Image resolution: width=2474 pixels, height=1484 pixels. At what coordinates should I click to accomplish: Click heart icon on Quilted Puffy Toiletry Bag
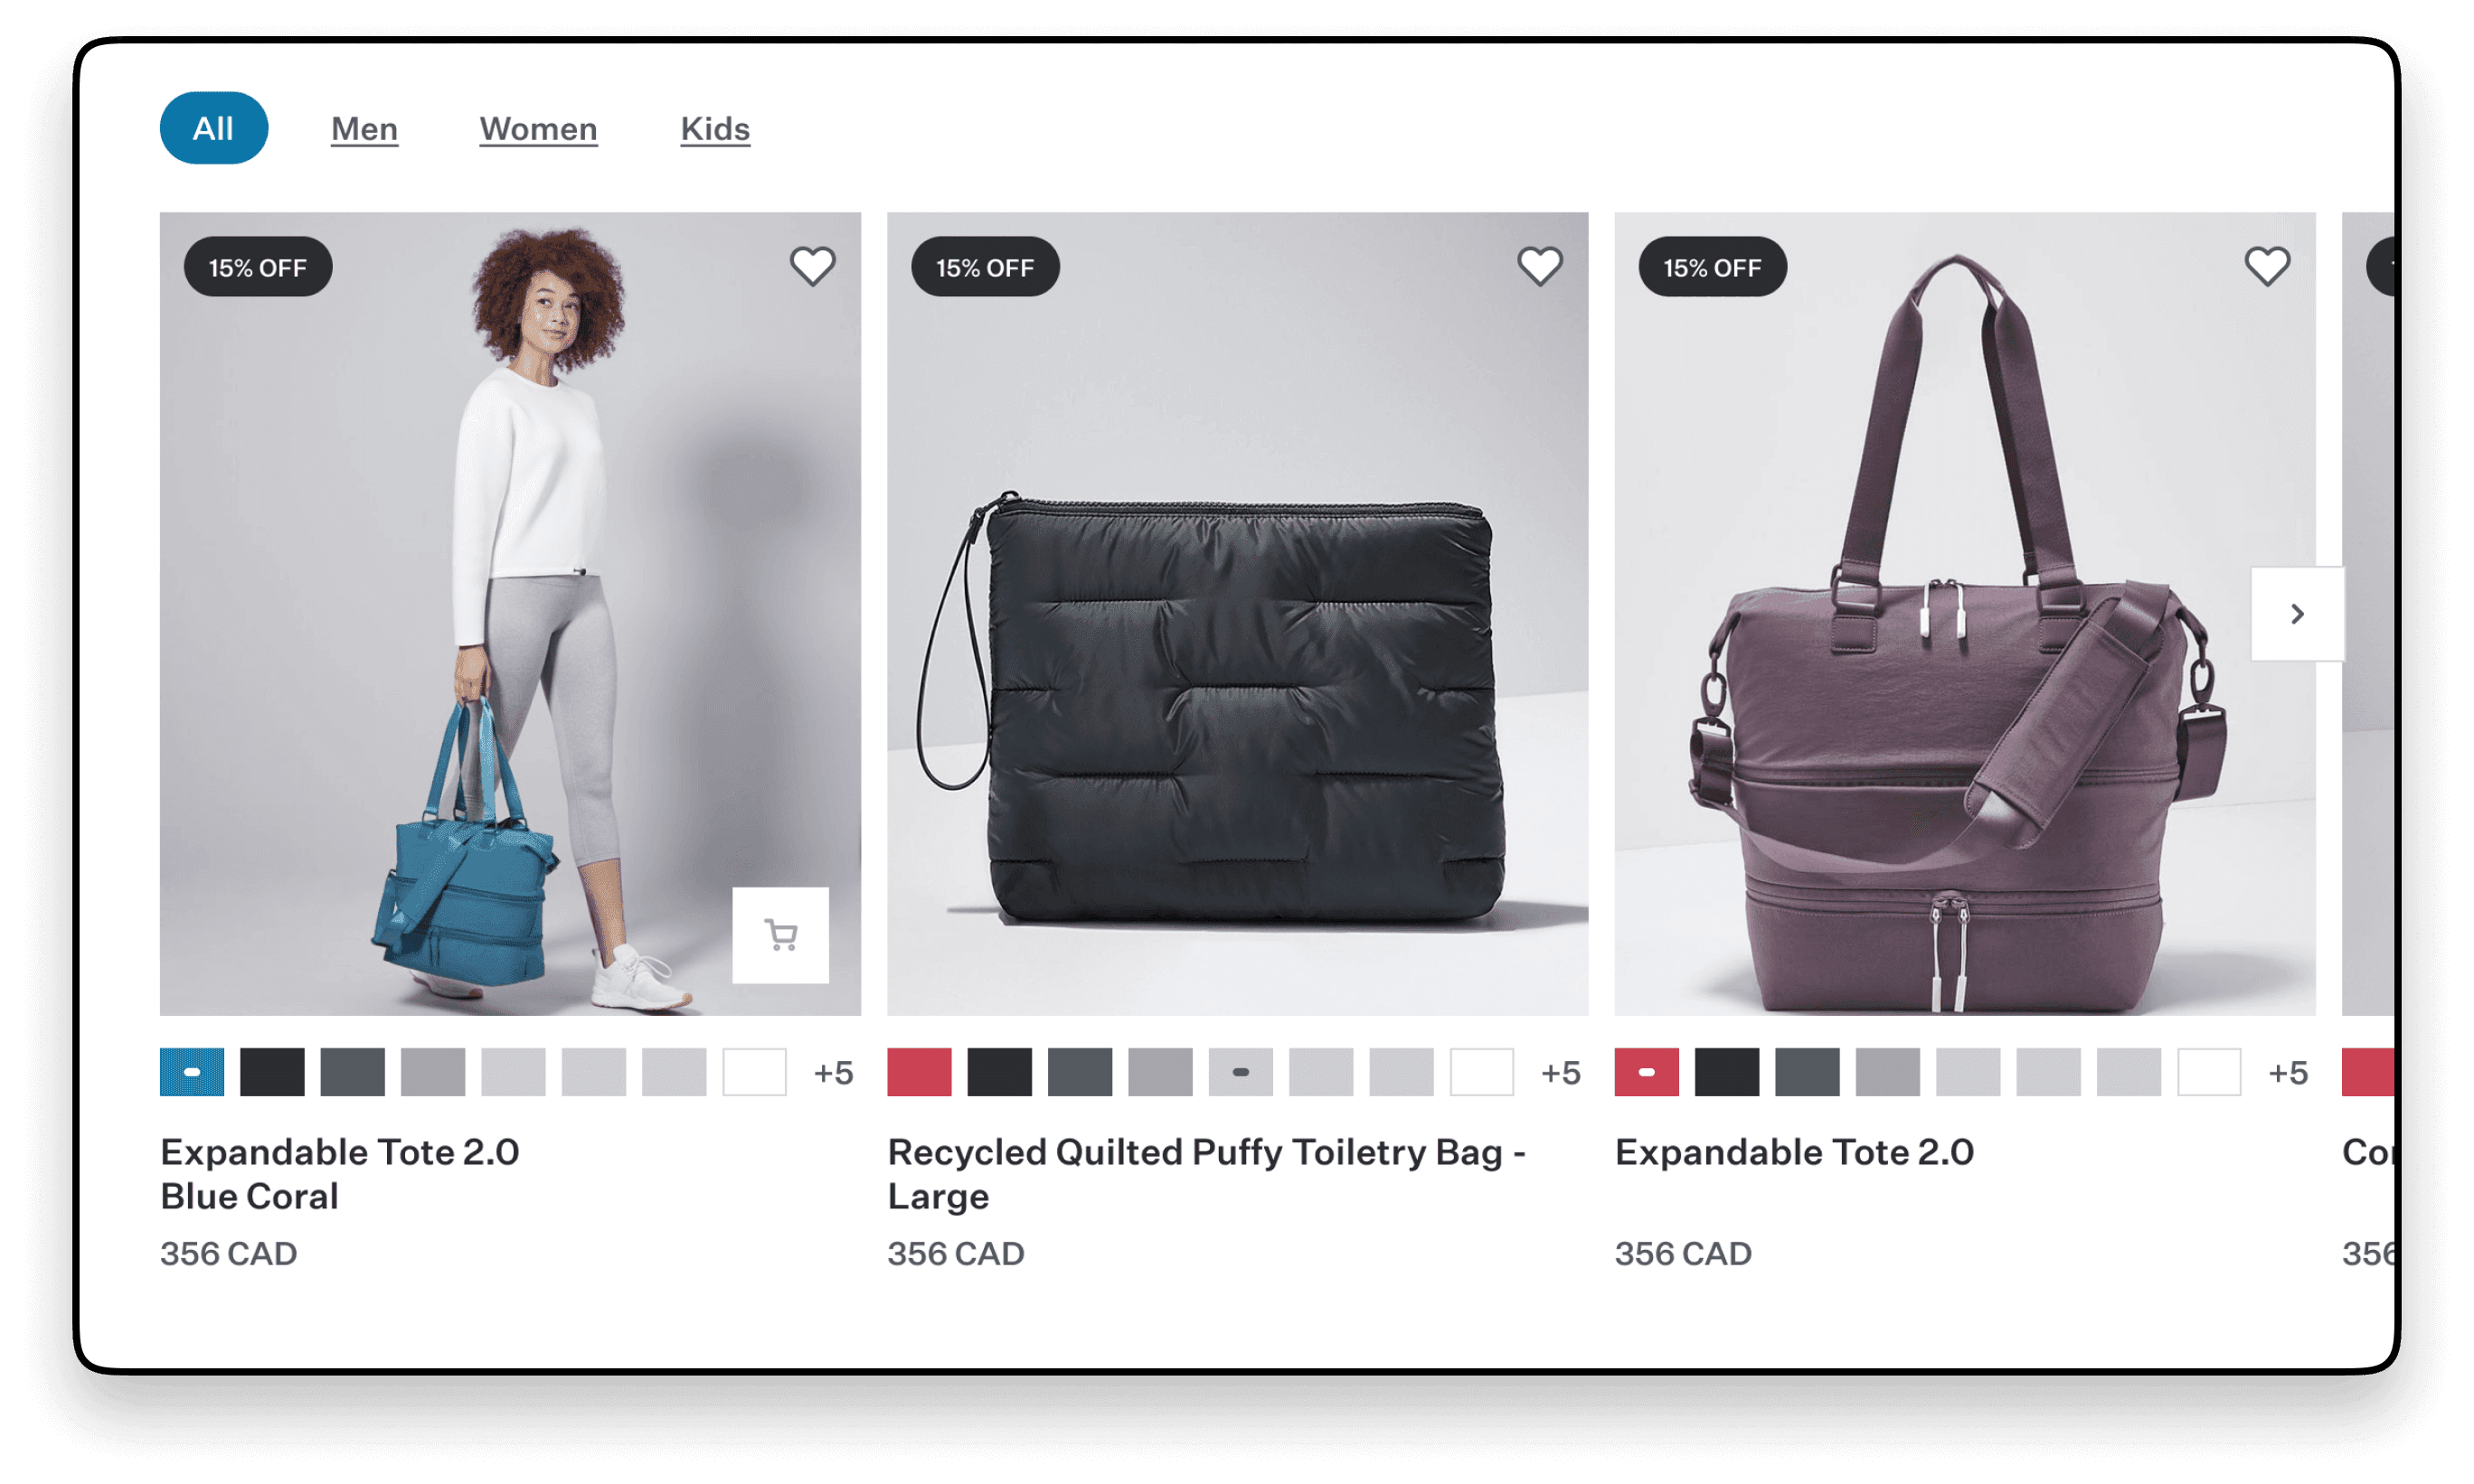[x=1539, y=267]
